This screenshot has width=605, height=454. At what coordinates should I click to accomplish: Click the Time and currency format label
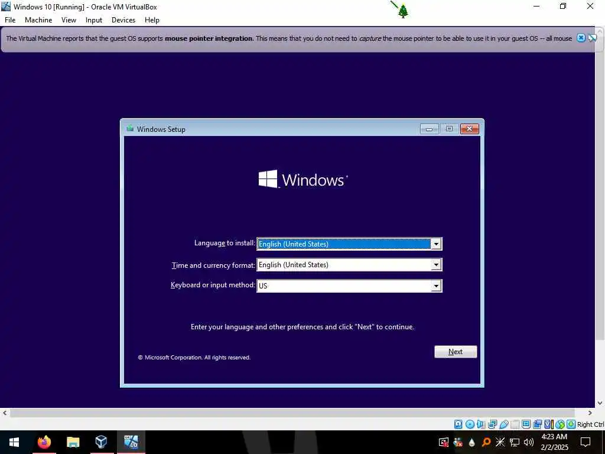pos(213,265)
